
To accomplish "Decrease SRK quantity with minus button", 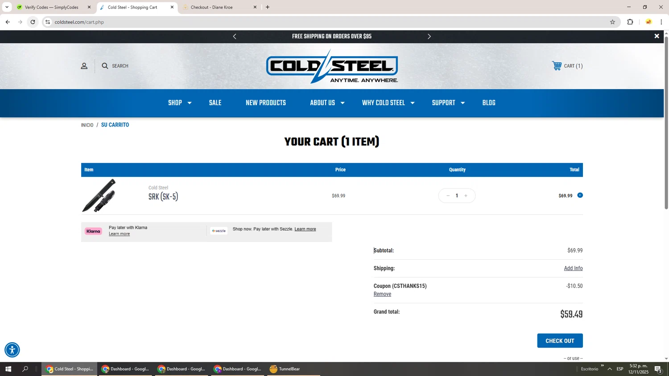I will (x=448, y=196).
